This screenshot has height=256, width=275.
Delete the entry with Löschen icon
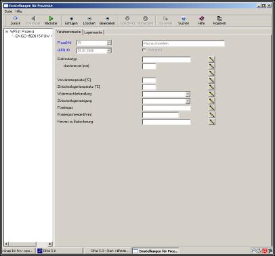89,20
